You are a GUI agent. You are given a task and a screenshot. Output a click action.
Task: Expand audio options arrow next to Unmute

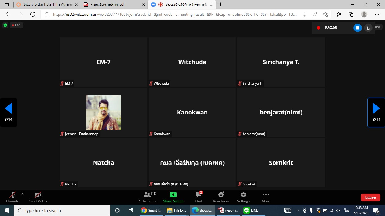coord(23,194)
